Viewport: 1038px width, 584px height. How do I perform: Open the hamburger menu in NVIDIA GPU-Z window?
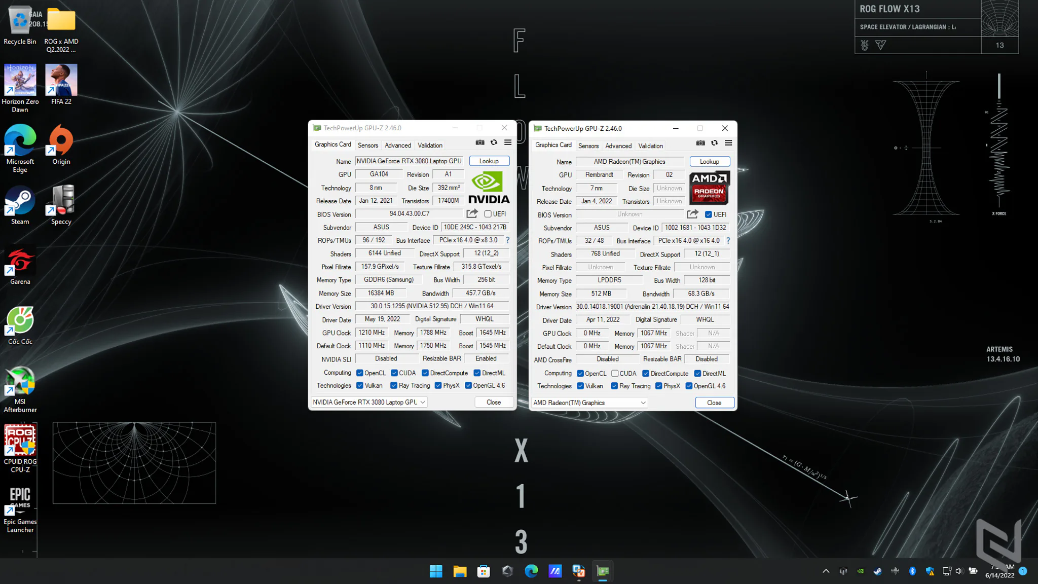pos(508,142)
